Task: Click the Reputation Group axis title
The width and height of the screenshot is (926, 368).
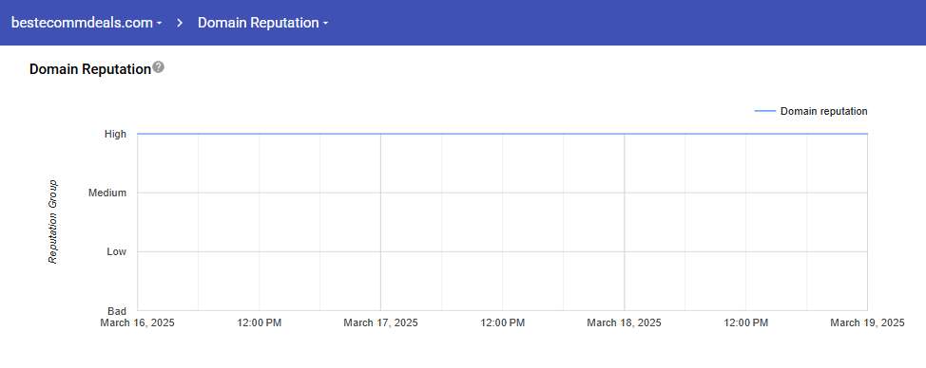Action: 53,222
